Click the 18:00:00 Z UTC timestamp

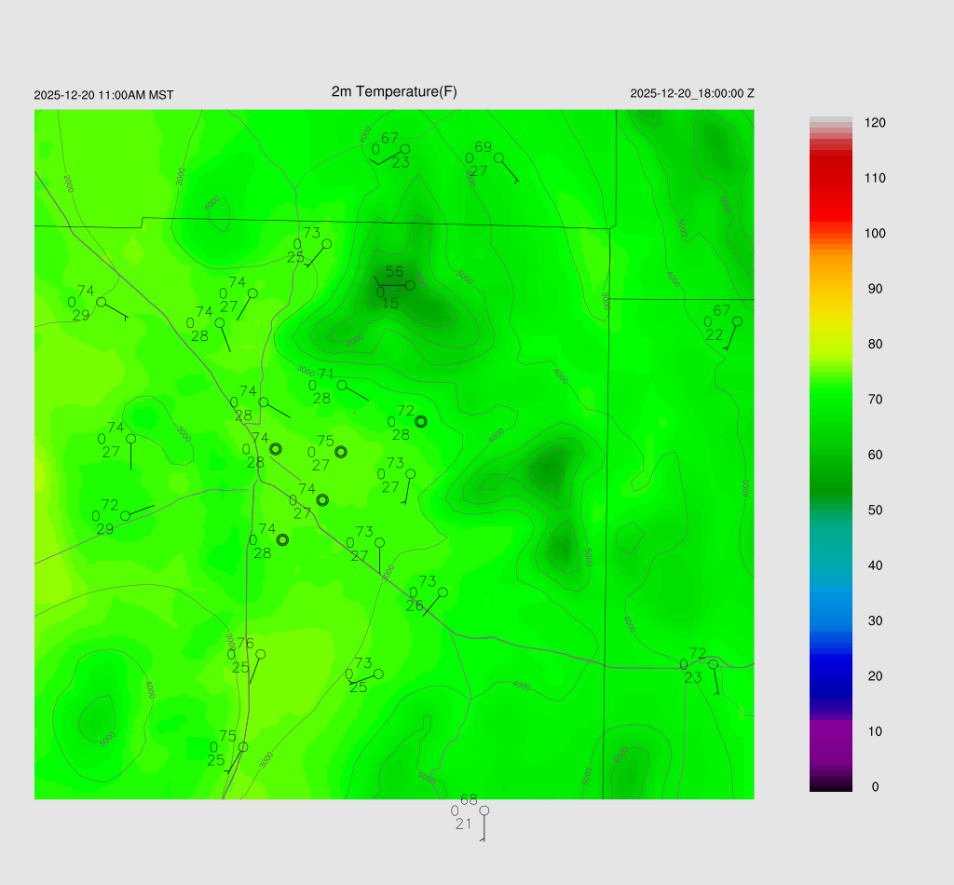coord(692,93)
